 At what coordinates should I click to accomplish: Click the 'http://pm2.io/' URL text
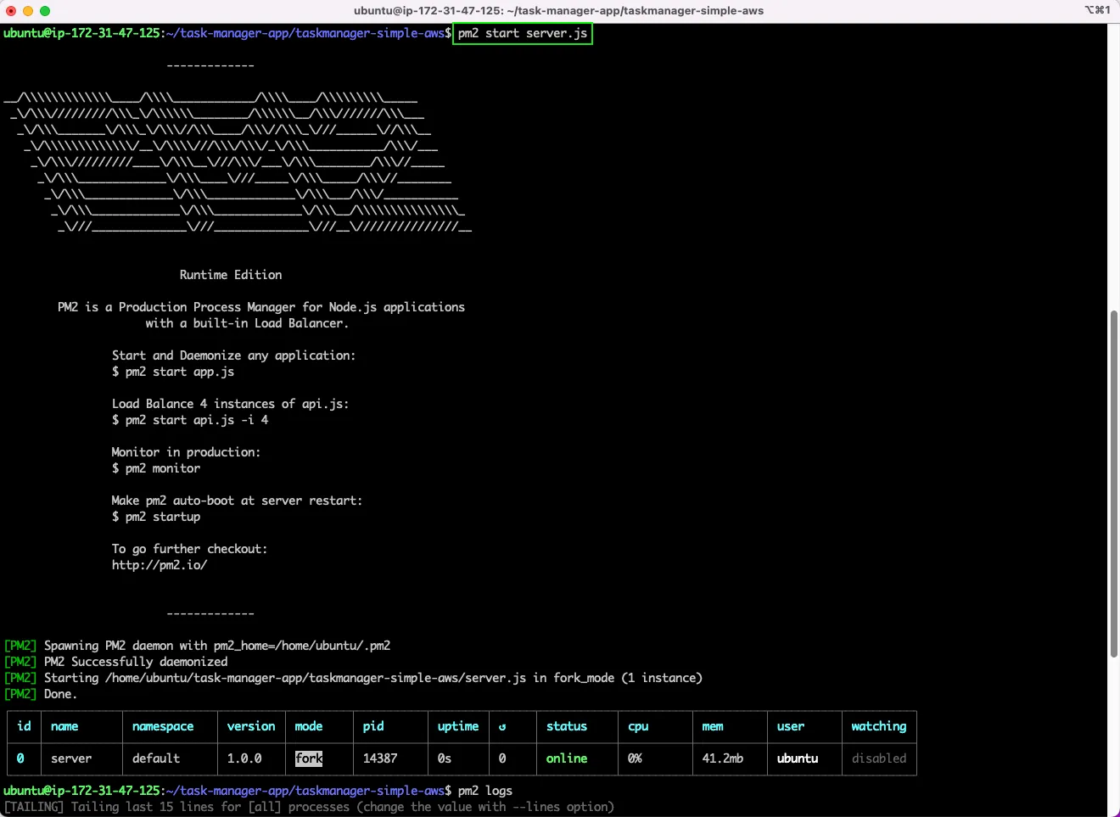tap(160, 565)
